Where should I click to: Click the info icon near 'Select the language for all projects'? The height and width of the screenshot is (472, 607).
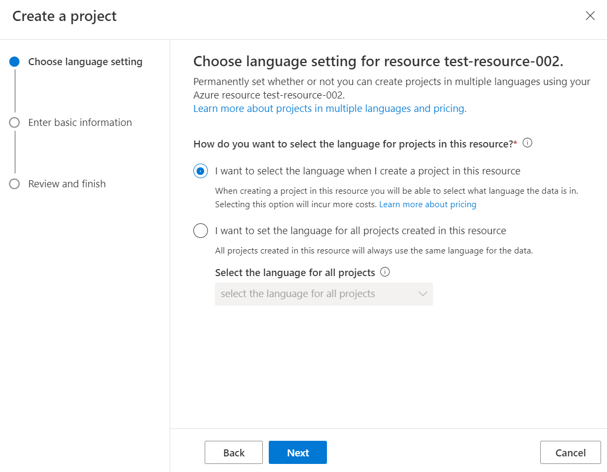(x=385, y=272)
